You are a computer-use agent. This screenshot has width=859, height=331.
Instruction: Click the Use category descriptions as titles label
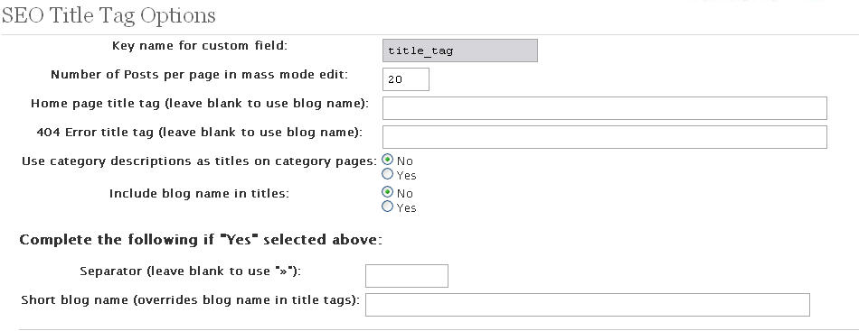click(x=200, y=161)
